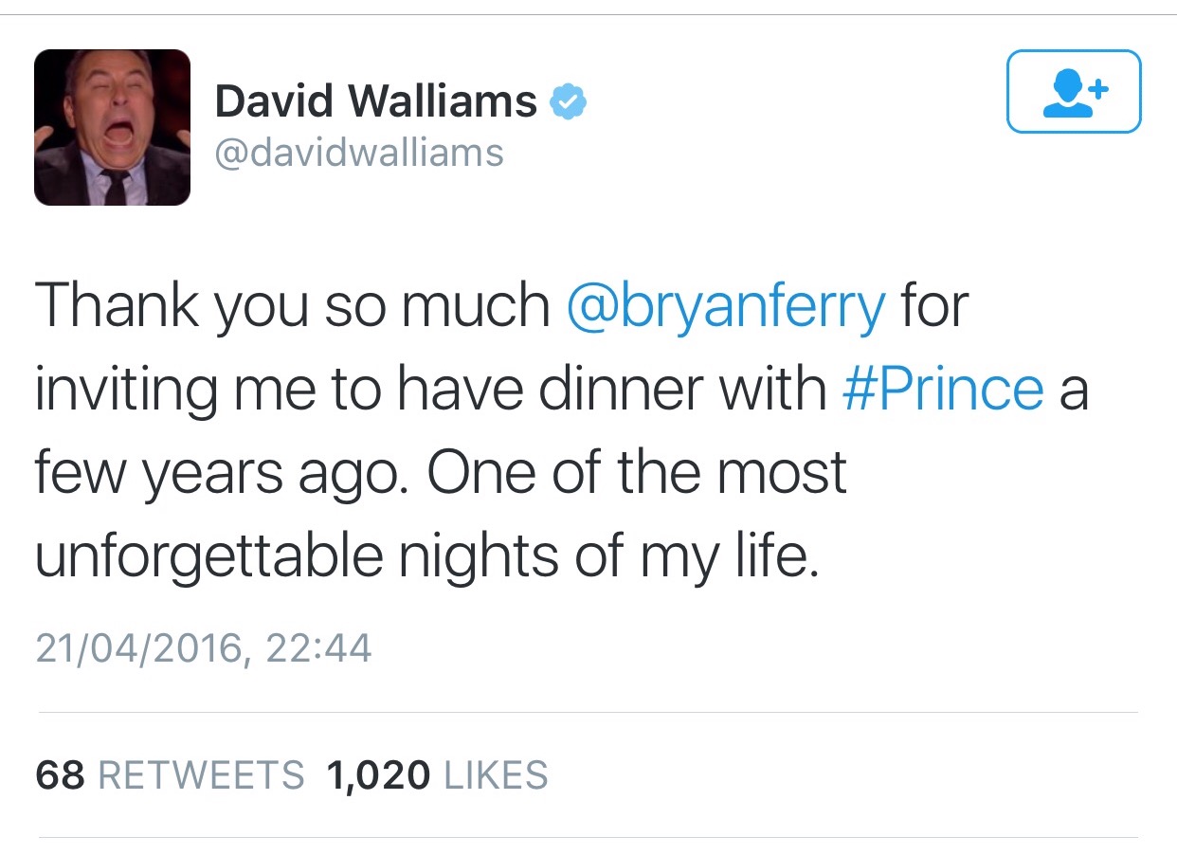Viewport: 1177px width, 855px height.
Task: Click the number 68 retweet count
Action: (x=61, y=775)
